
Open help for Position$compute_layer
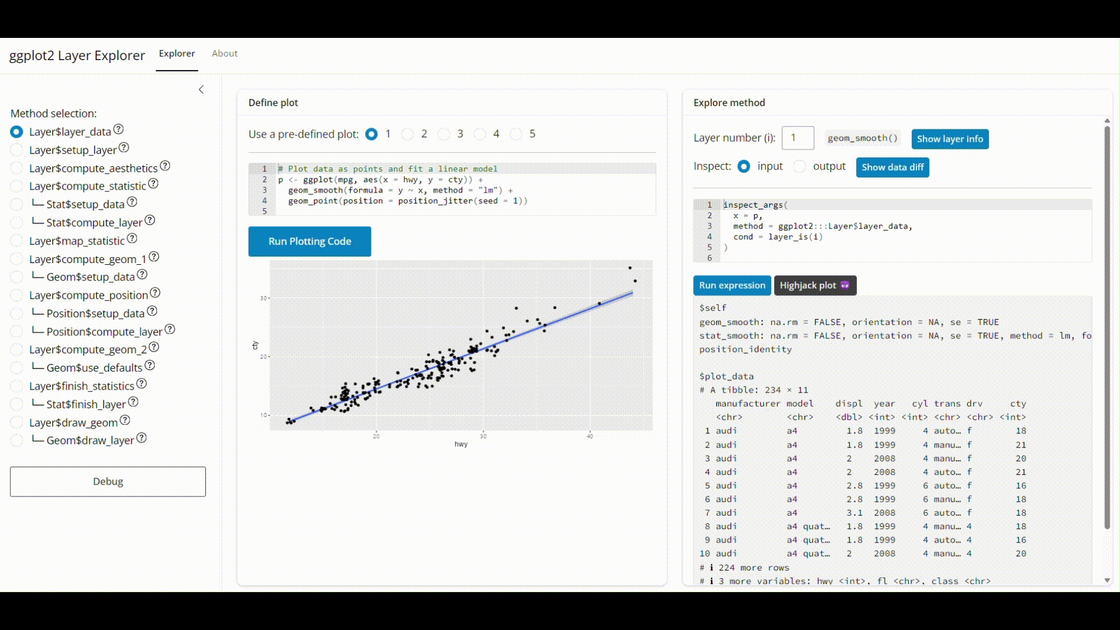[x=170, y=330]
